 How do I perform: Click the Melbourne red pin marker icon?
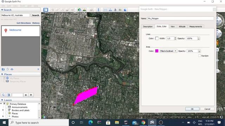(6, 30)
